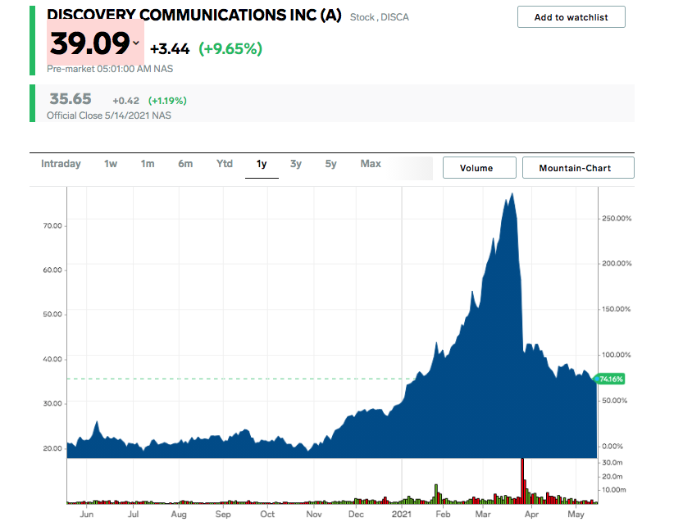Click the 70.00 price axis label

(52, 225)
